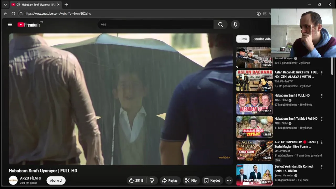Click the search magnifier button
Image resolution: width=336 pixels, height=189 pixels.
tap(220, 24)
